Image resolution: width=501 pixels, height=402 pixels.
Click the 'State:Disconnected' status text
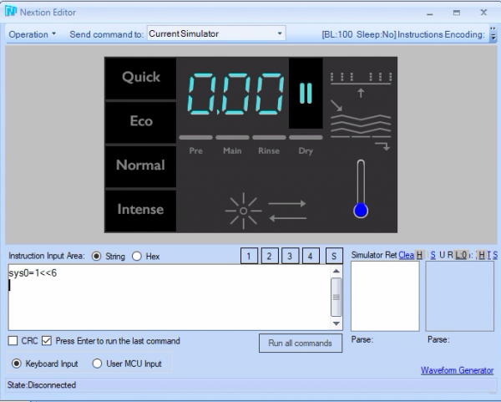[x=42, y=384]
